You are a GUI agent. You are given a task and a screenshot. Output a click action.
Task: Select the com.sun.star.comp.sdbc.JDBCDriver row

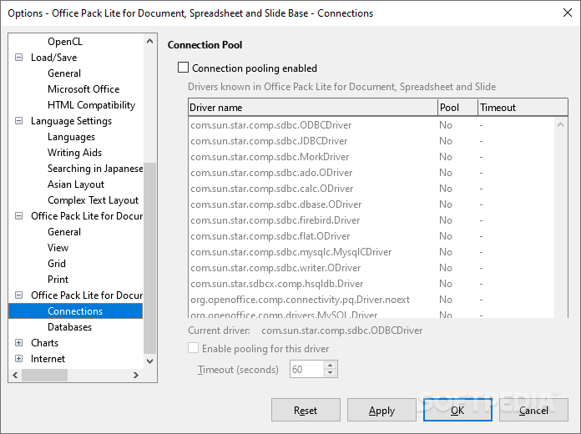[371, 141]
